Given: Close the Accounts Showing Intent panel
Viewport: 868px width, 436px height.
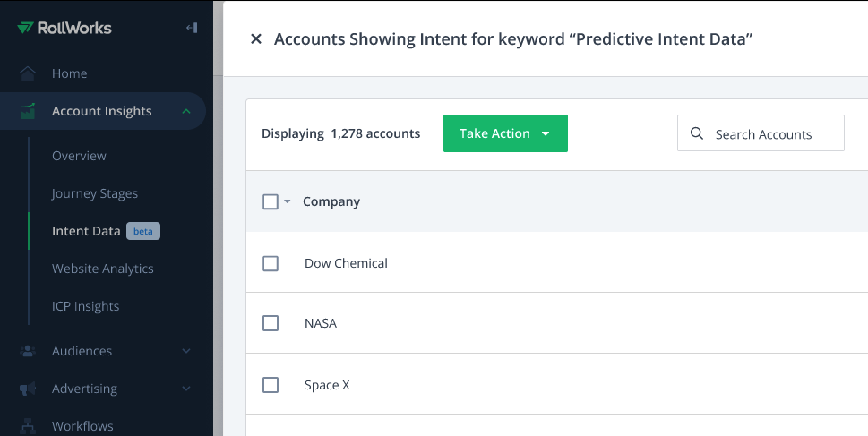Looking at the screenshot, I should [x=256, y=38].
